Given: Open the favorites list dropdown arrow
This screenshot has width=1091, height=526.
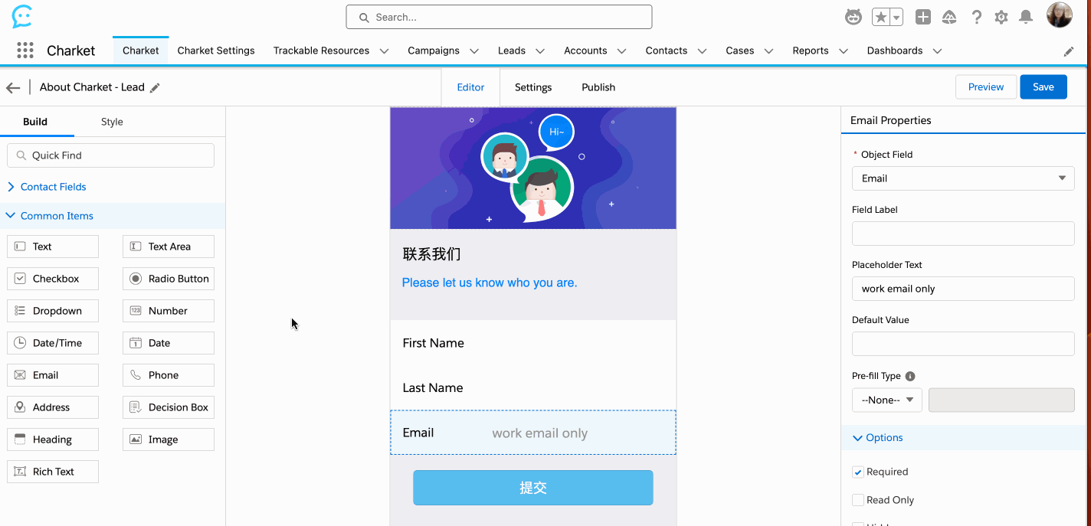Looking at the screenshot, I should tap(896, 17).
